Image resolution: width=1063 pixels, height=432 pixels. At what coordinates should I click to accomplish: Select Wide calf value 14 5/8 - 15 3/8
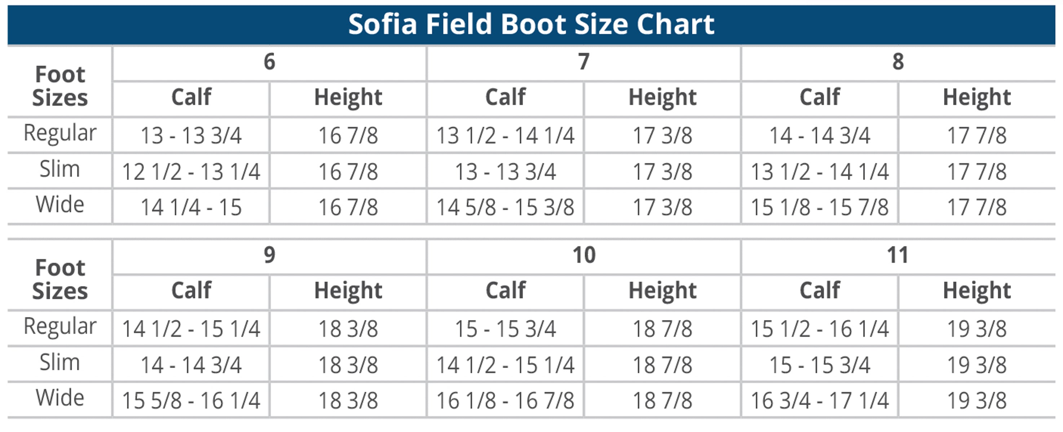coord(505,207)
